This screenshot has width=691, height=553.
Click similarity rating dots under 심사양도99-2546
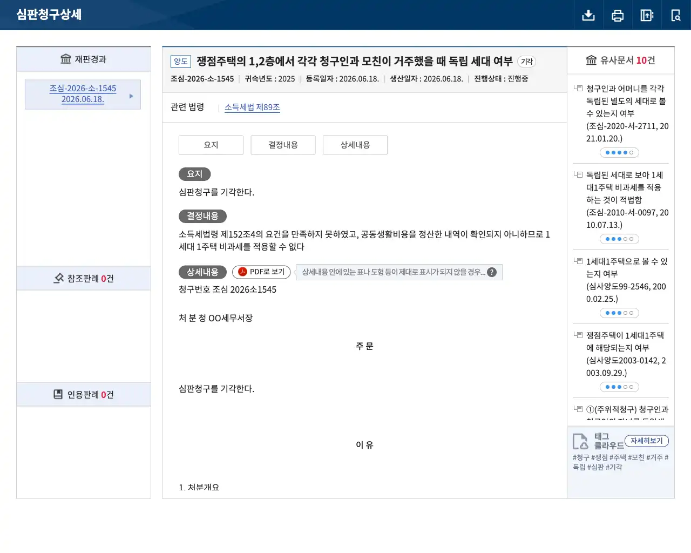[620, 313]
